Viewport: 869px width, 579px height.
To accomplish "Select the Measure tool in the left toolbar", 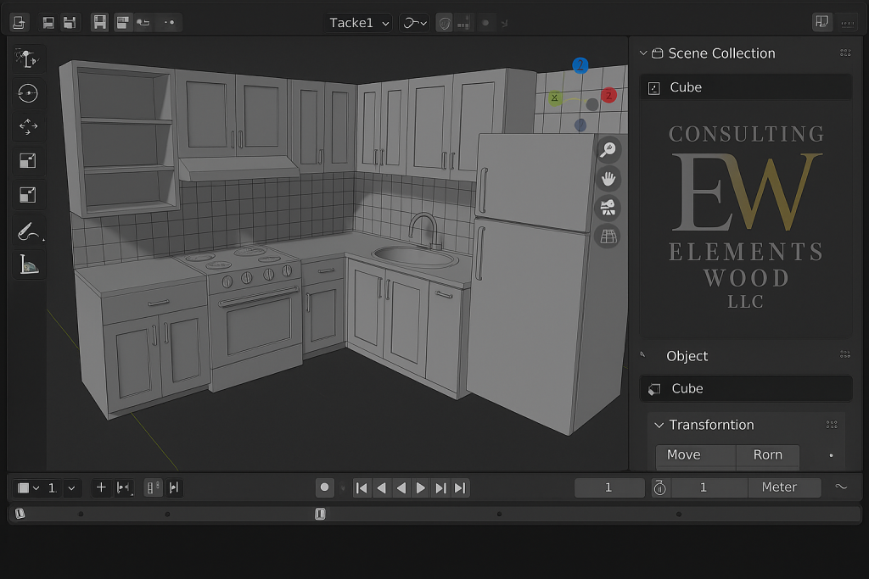I will click(28, 265).
